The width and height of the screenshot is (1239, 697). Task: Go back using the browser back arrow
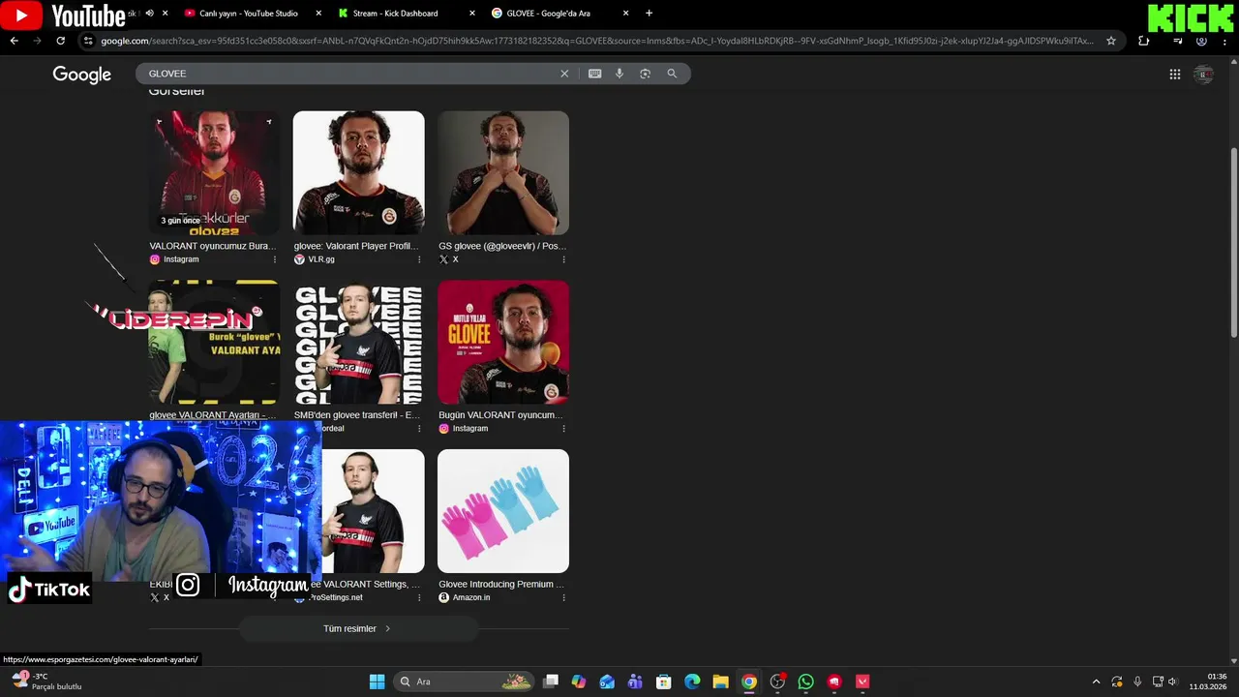click(14, 41)
